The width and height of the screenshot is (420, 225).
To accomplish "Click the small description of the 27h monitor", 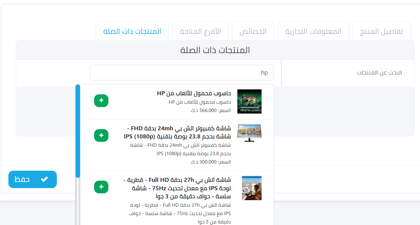I will tap(180, 214).
